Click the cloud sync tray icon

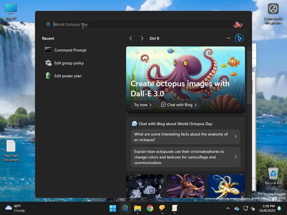tap(237, 208)
